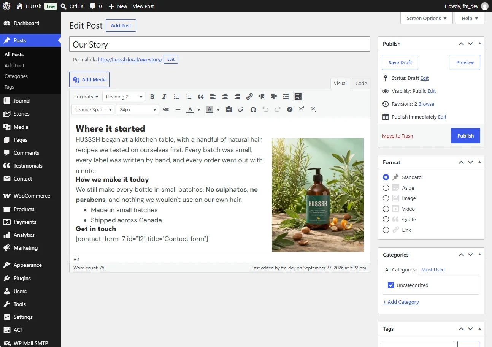Select Aside post format
Screen dimensions: 492x347
pos(386,188)
